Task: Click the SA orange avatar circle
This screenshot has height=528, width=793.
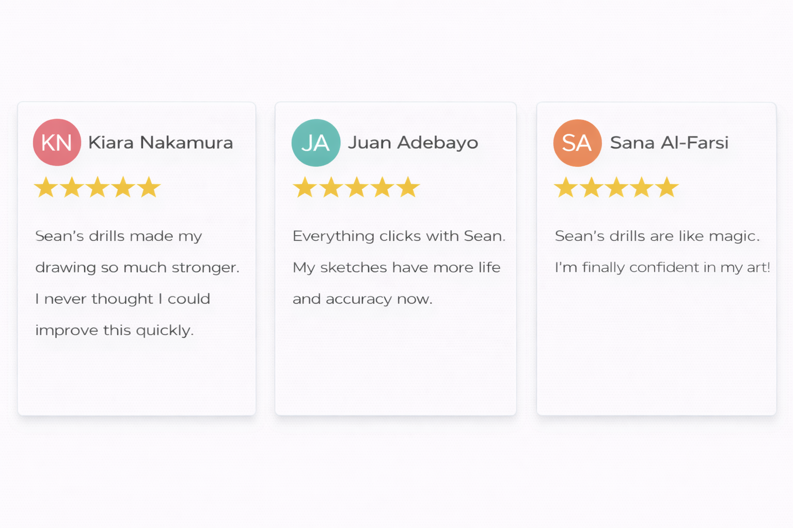Action: click(577, 143)
